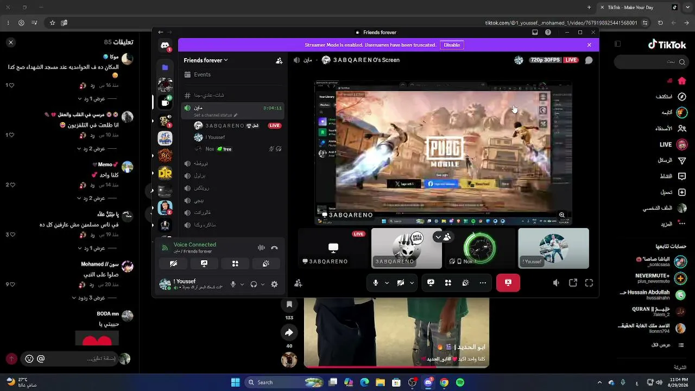Select the Nox participant tile
695x391 pixels.
[480, 248]
